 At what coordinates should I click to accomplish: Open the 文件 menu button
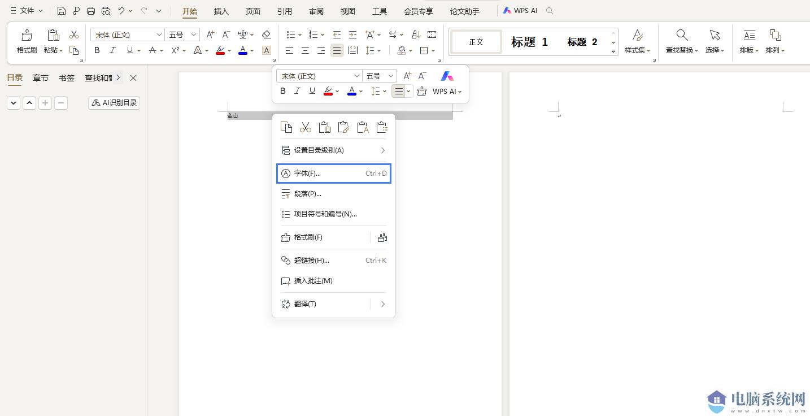27,11
